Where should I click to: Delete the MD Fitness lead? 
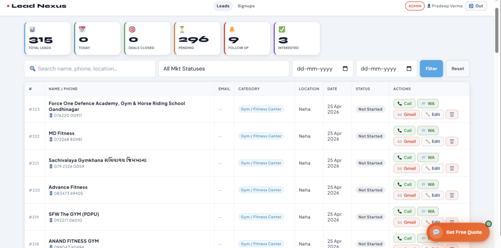coord(452,141)
